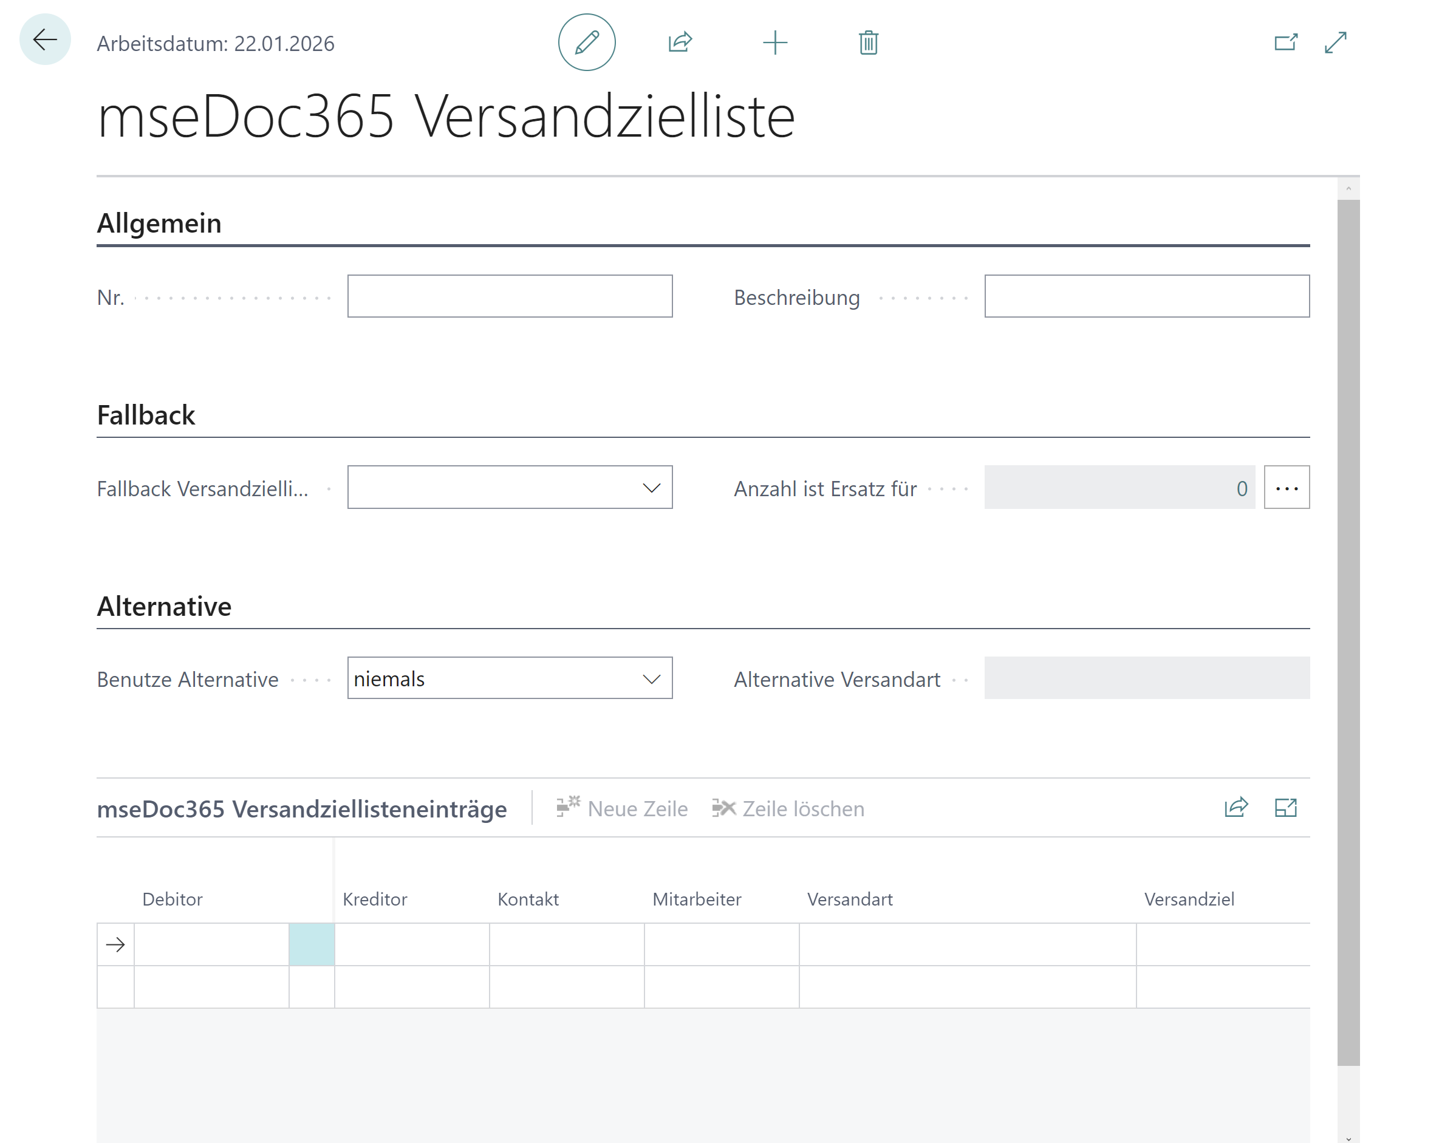Collapse the Fallback section header

[146, 415]
